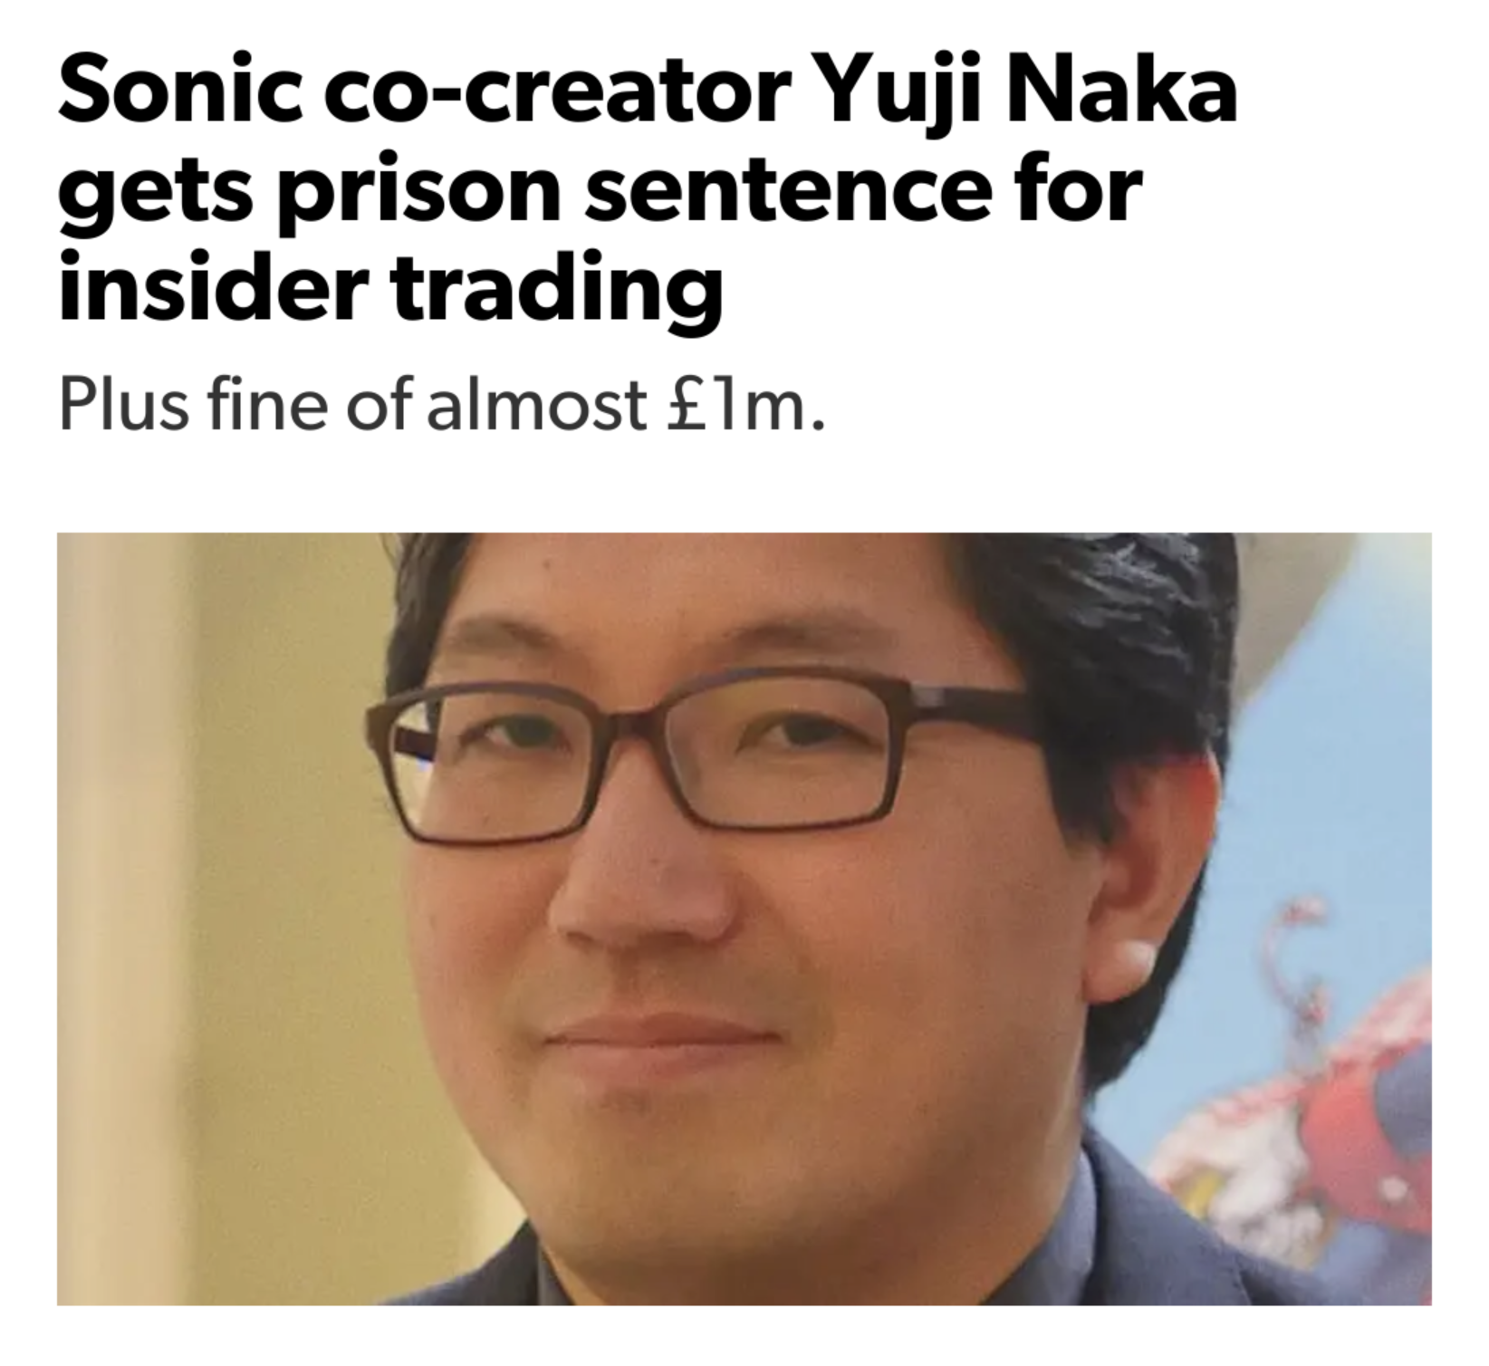Click 'insider trading' in the headline
This screenshot has height=1366, width=1489.
coord(390,288)
